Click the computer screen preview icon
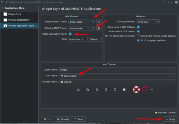Screen dimensions: 179x124 click(115, 90)
